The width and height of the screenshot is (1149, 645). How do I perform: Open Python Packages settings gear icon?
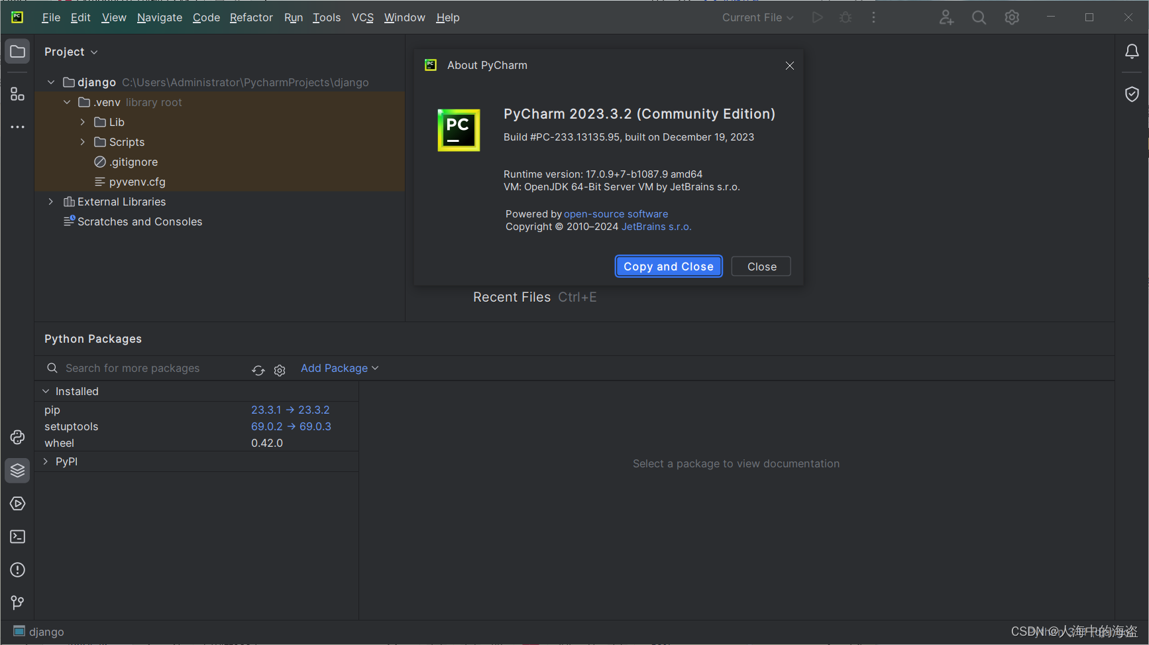[280, 370]
